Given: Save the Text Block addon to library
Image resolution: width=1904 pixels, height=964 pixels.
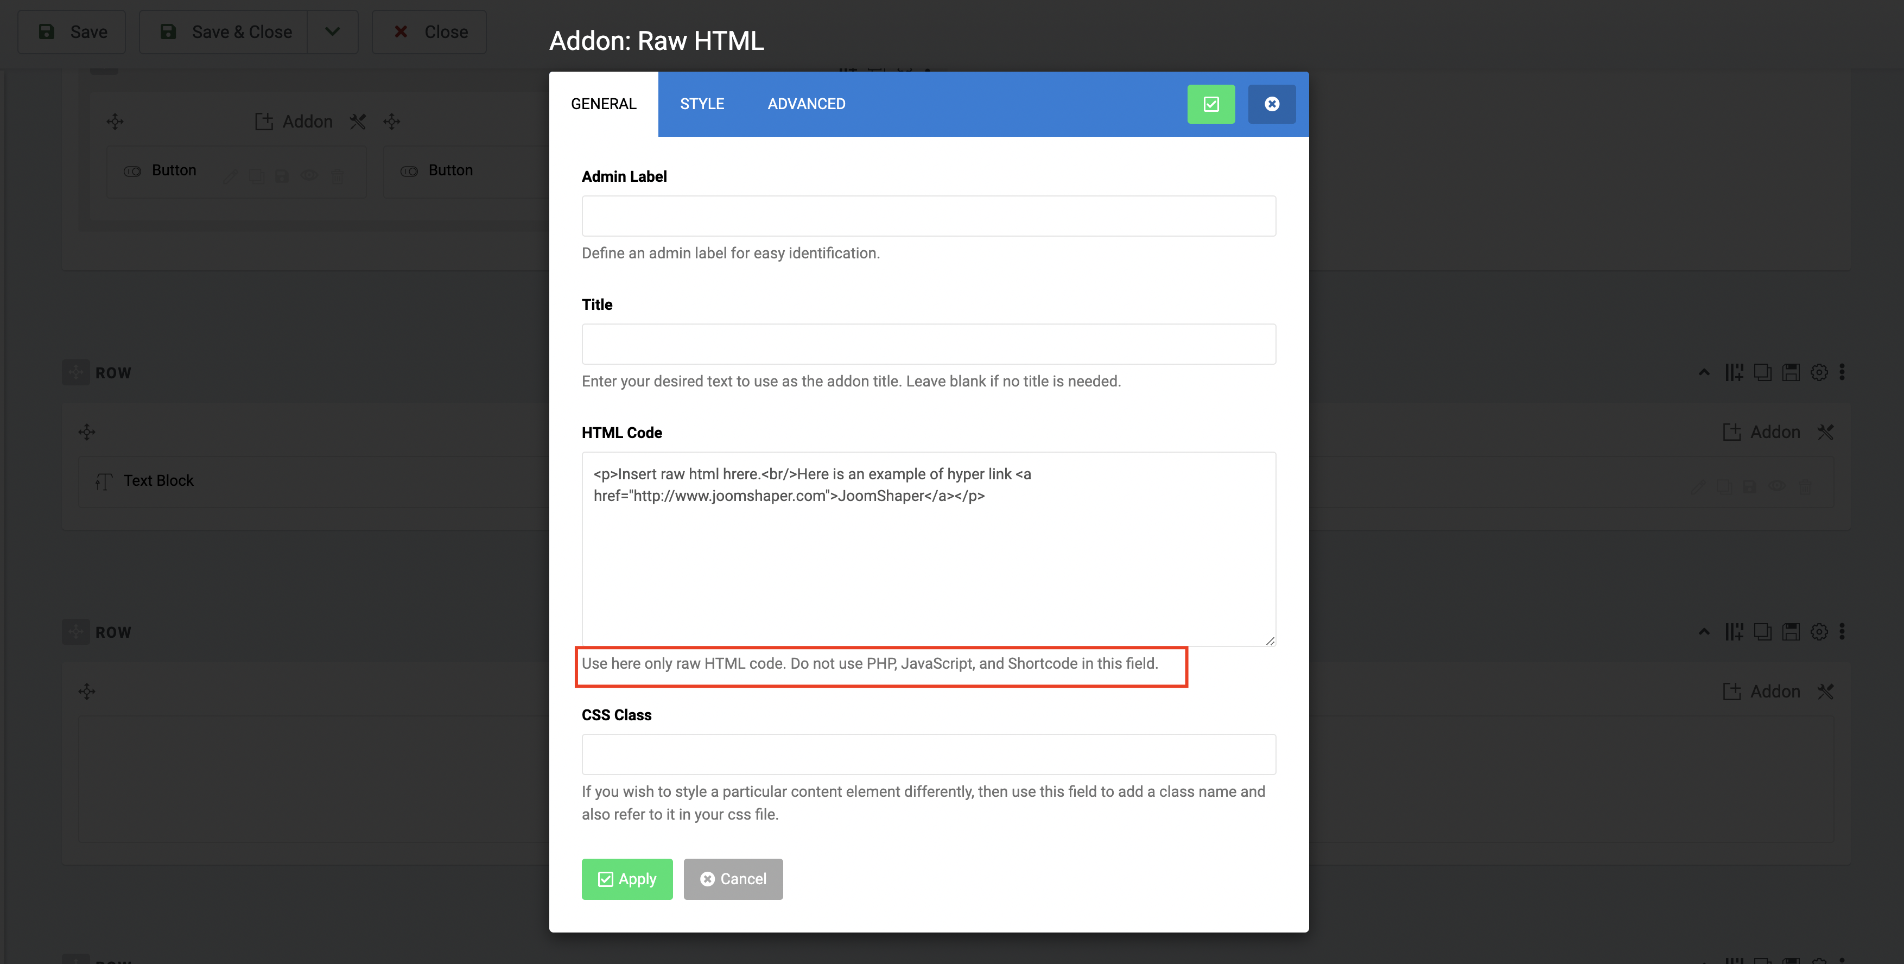Looking at the screenshot, I should [1749, 486].
